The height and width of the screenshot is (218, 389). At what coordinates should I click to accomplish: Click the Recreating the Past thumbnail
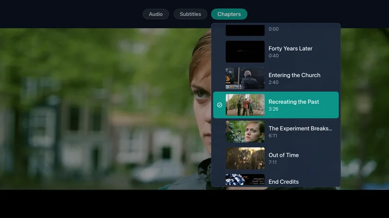tap(245, 105)
